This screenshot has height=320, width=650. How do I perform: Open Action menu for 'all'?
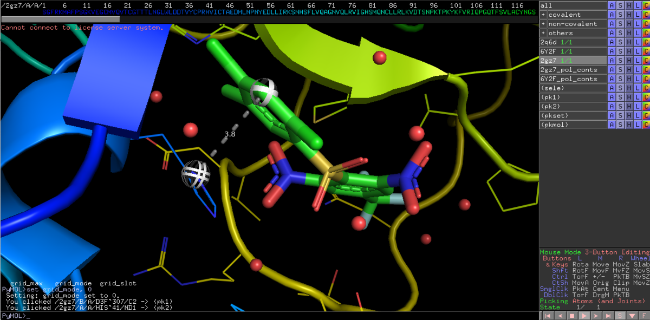(x=612, y=5)
